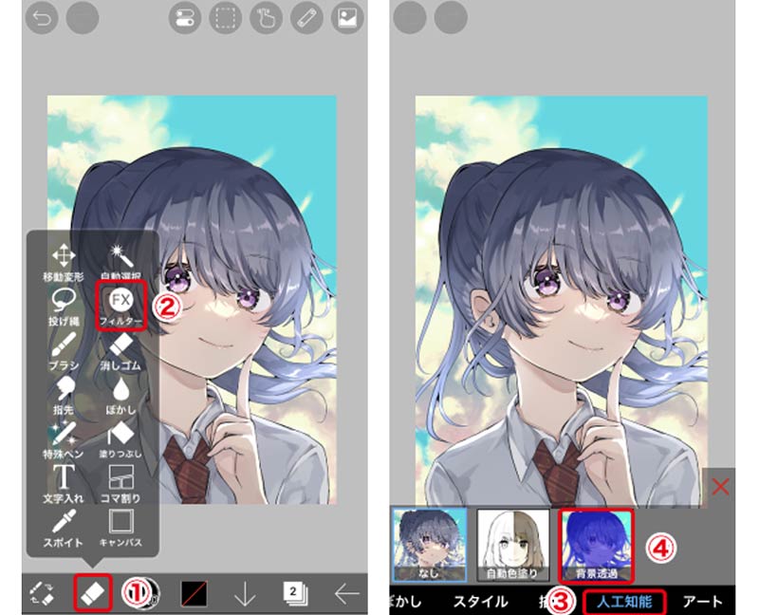Pick the 投げ縄 lasso tool
Image resolution: width=759 pixels, height=615 pixels.
point(64,302)
